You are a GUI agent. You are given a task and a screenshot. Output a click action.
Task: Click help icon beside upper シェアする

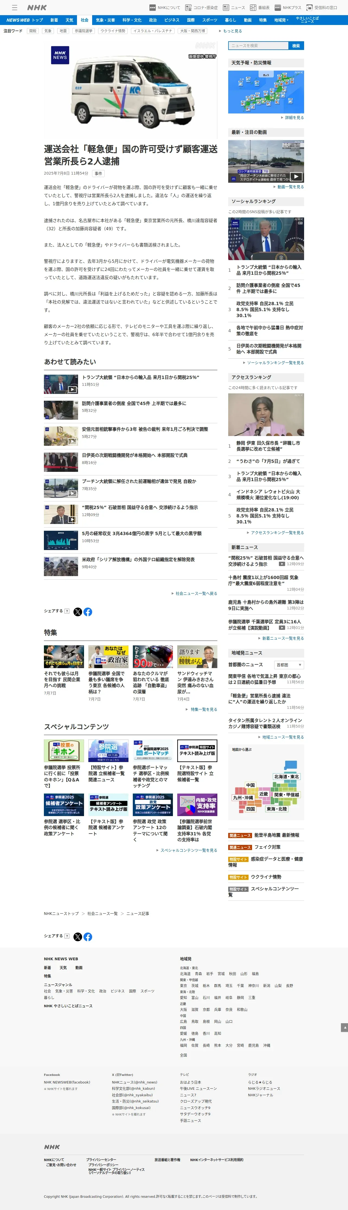67,611
